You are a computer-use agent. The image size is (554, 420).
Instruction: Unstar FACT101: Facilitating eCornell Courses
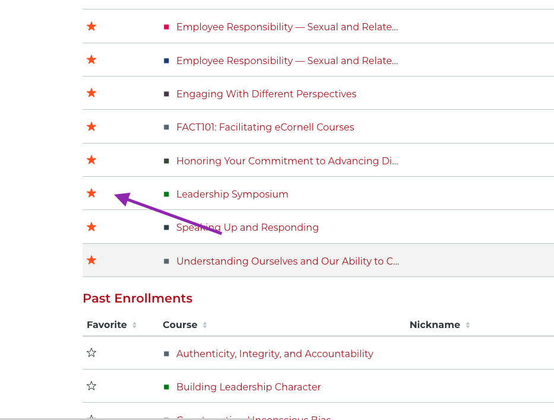(x=91, y=126)
